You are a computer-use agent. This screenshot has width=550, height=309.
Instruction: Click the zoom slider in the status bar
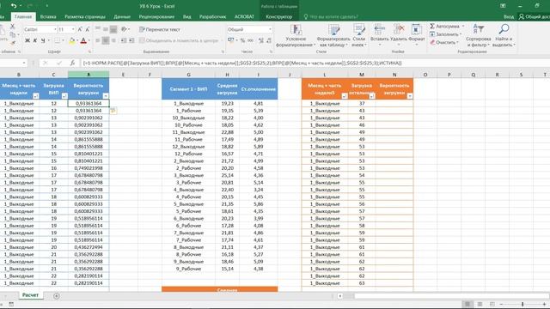click(x=522, y=304)
